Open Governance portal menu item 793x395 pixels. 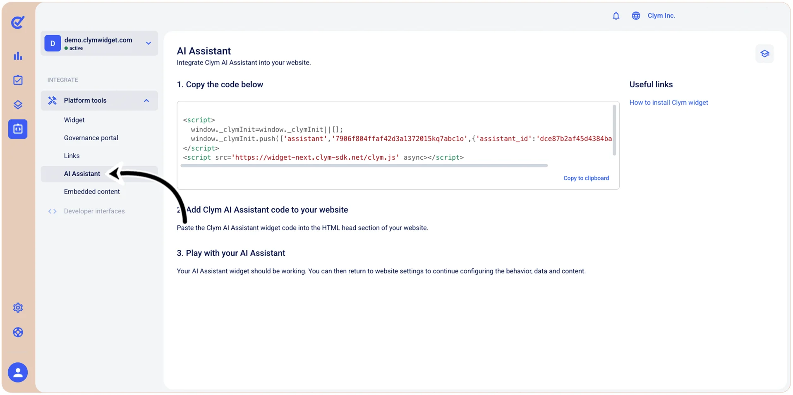[91, 138]
